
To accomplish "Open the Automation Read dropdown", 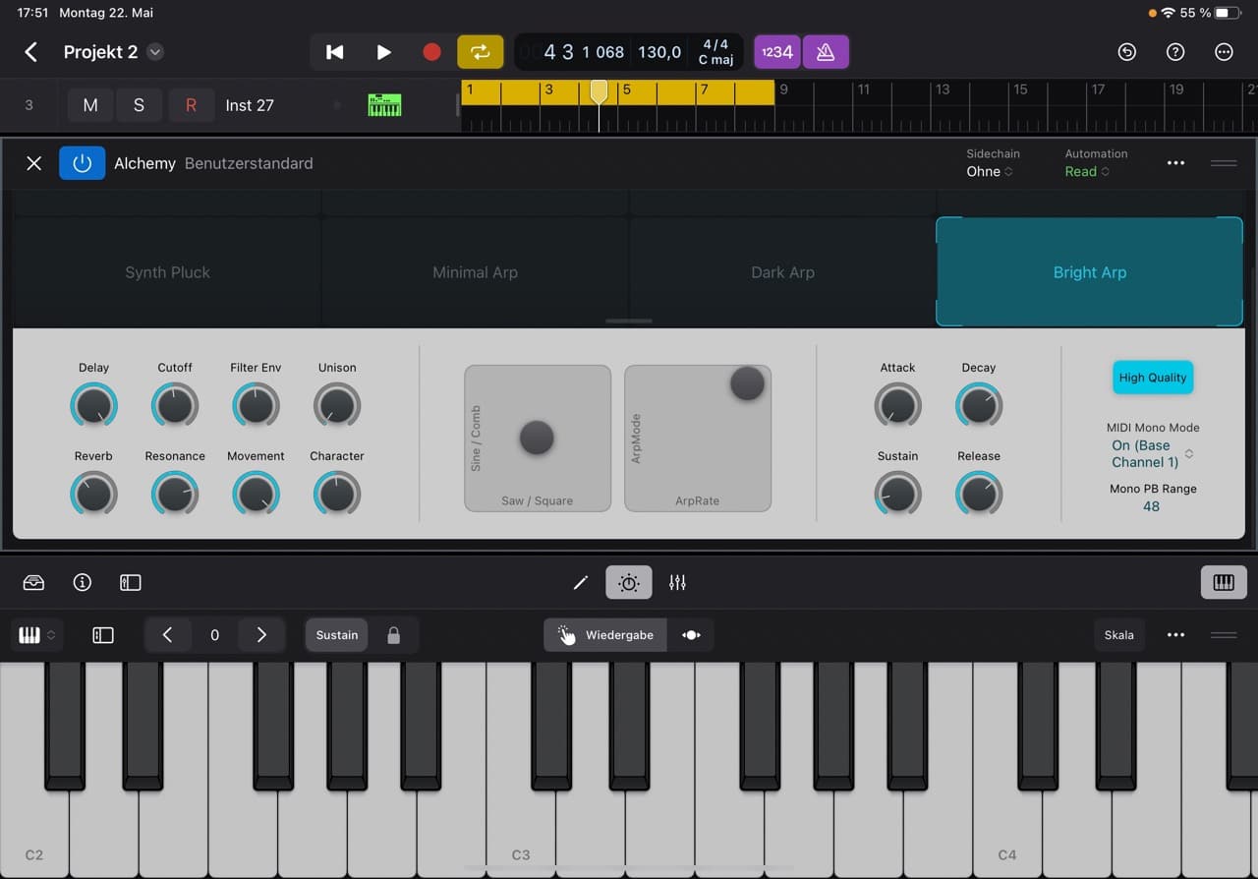I will click(1087, 171).
